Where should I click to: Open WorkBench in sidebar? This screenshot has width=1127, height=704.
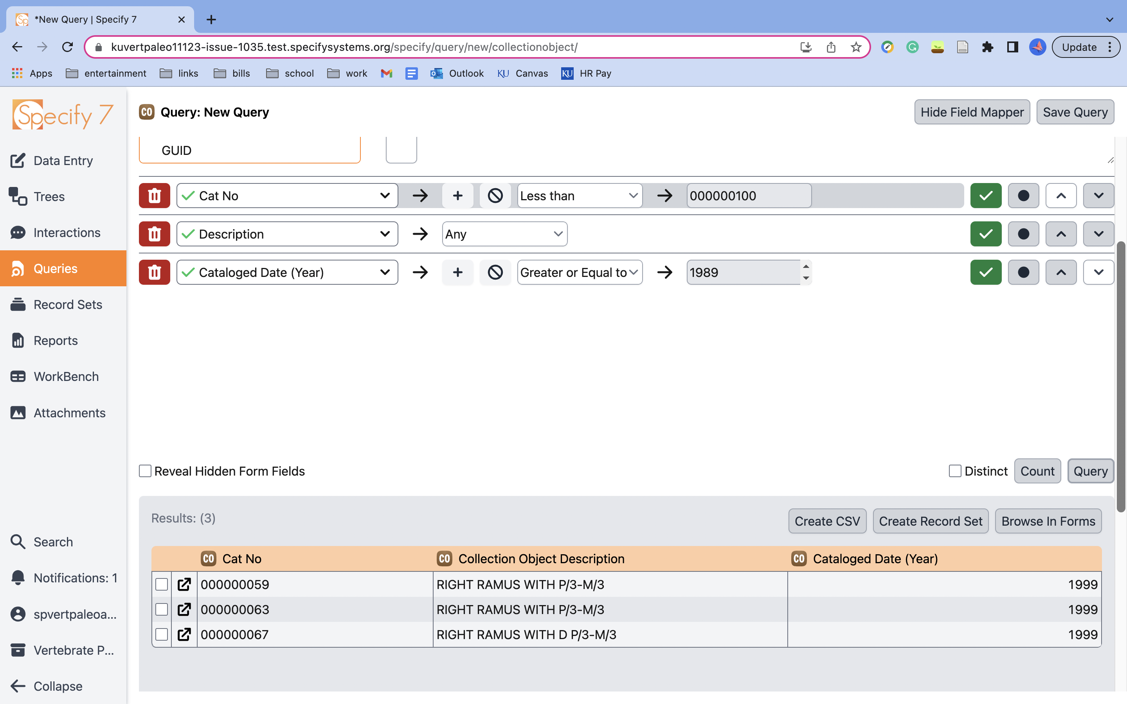coord(63,376)
